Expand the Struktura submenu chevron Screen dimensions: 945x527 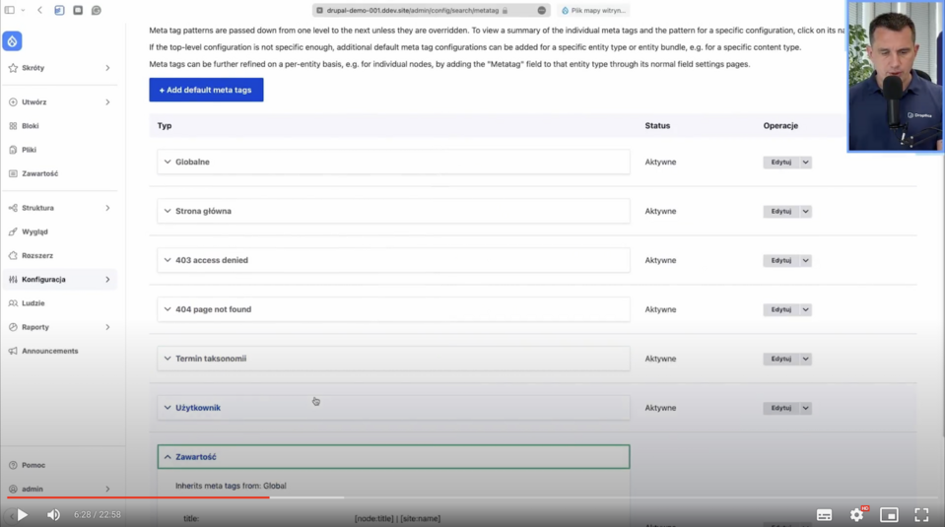(x=107, y=208)
